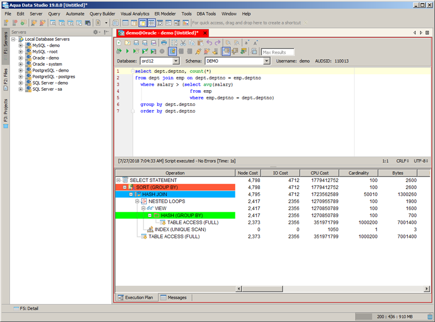Viewport: 435px width, 322px height.
Task: Close the demo@Oracle editor tab
Action: pyautogui.click(x=205, y=33)
